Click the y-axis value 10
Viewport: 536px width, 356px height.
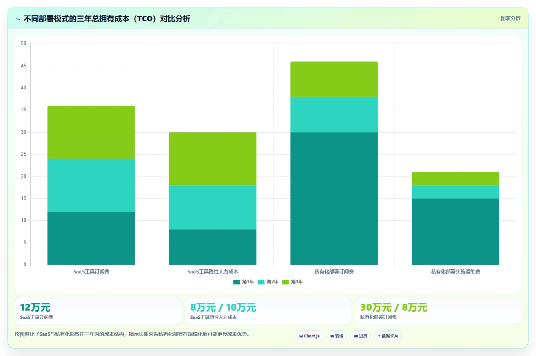[23, 220]
